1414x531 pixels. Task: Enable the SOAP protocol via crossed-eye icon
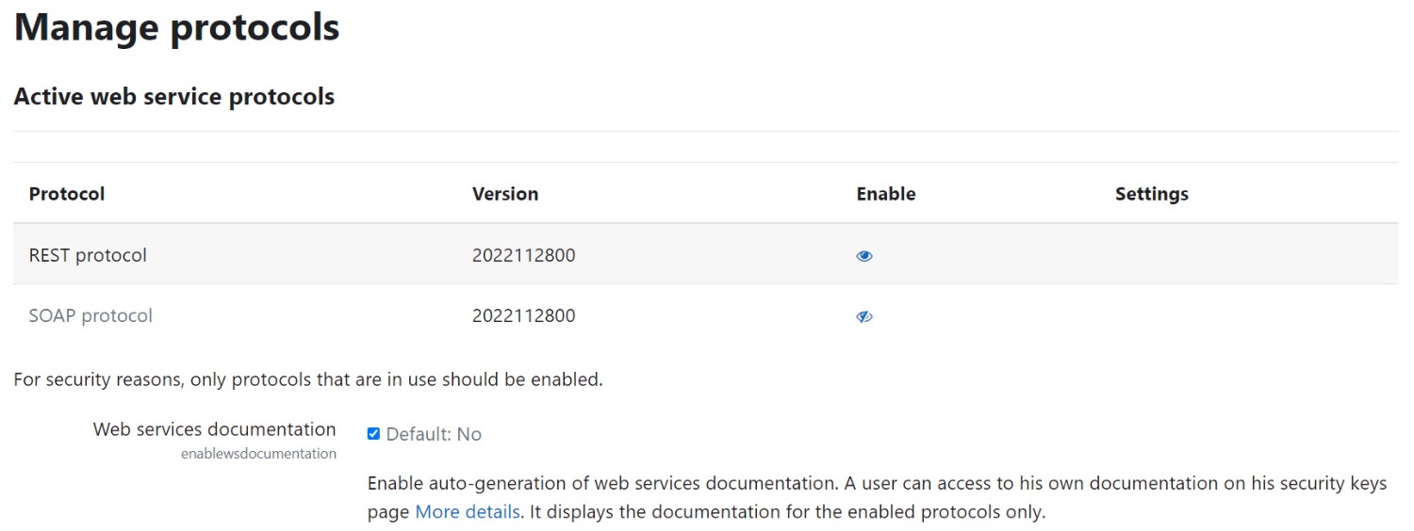pos(863,316)
